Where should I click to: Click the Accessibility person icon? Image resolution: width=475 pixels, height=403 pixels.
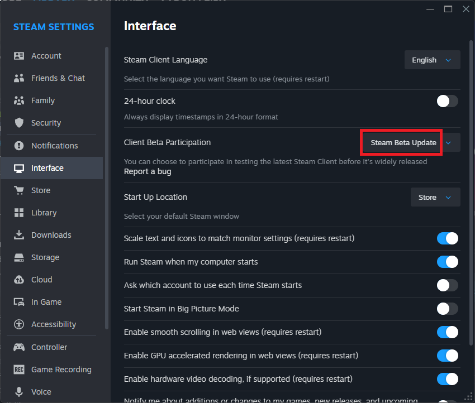(19, 324)
